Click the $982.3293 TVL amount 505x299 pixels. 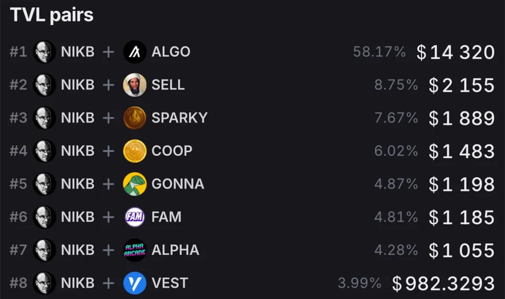[443, 284]
